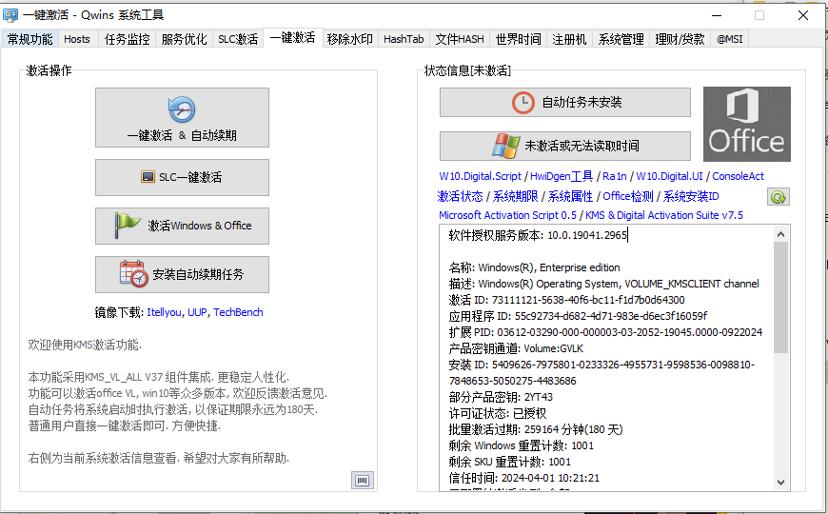The width and height of the screenshot is (828, 514).
Task: Open the 文件HASH tab
Action: 460,39
